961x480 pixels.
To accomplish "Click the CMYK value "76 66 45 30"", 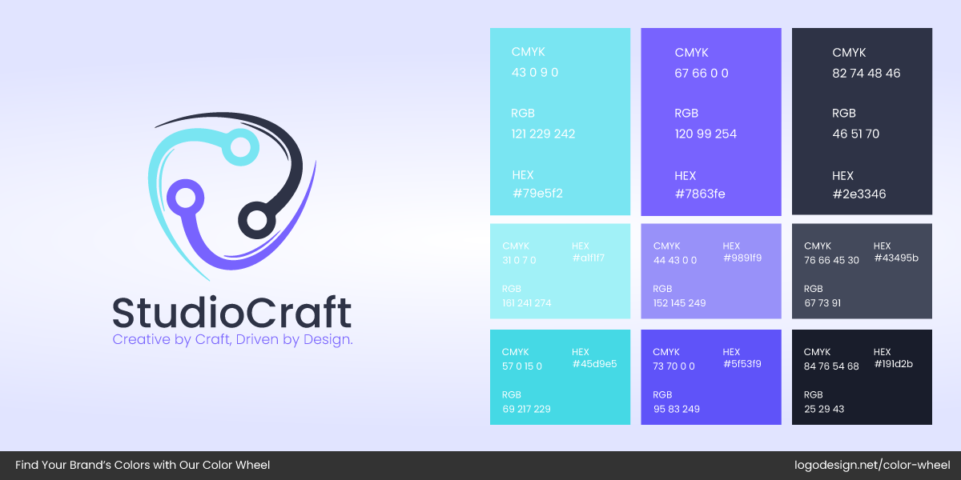I will (831, 260).
